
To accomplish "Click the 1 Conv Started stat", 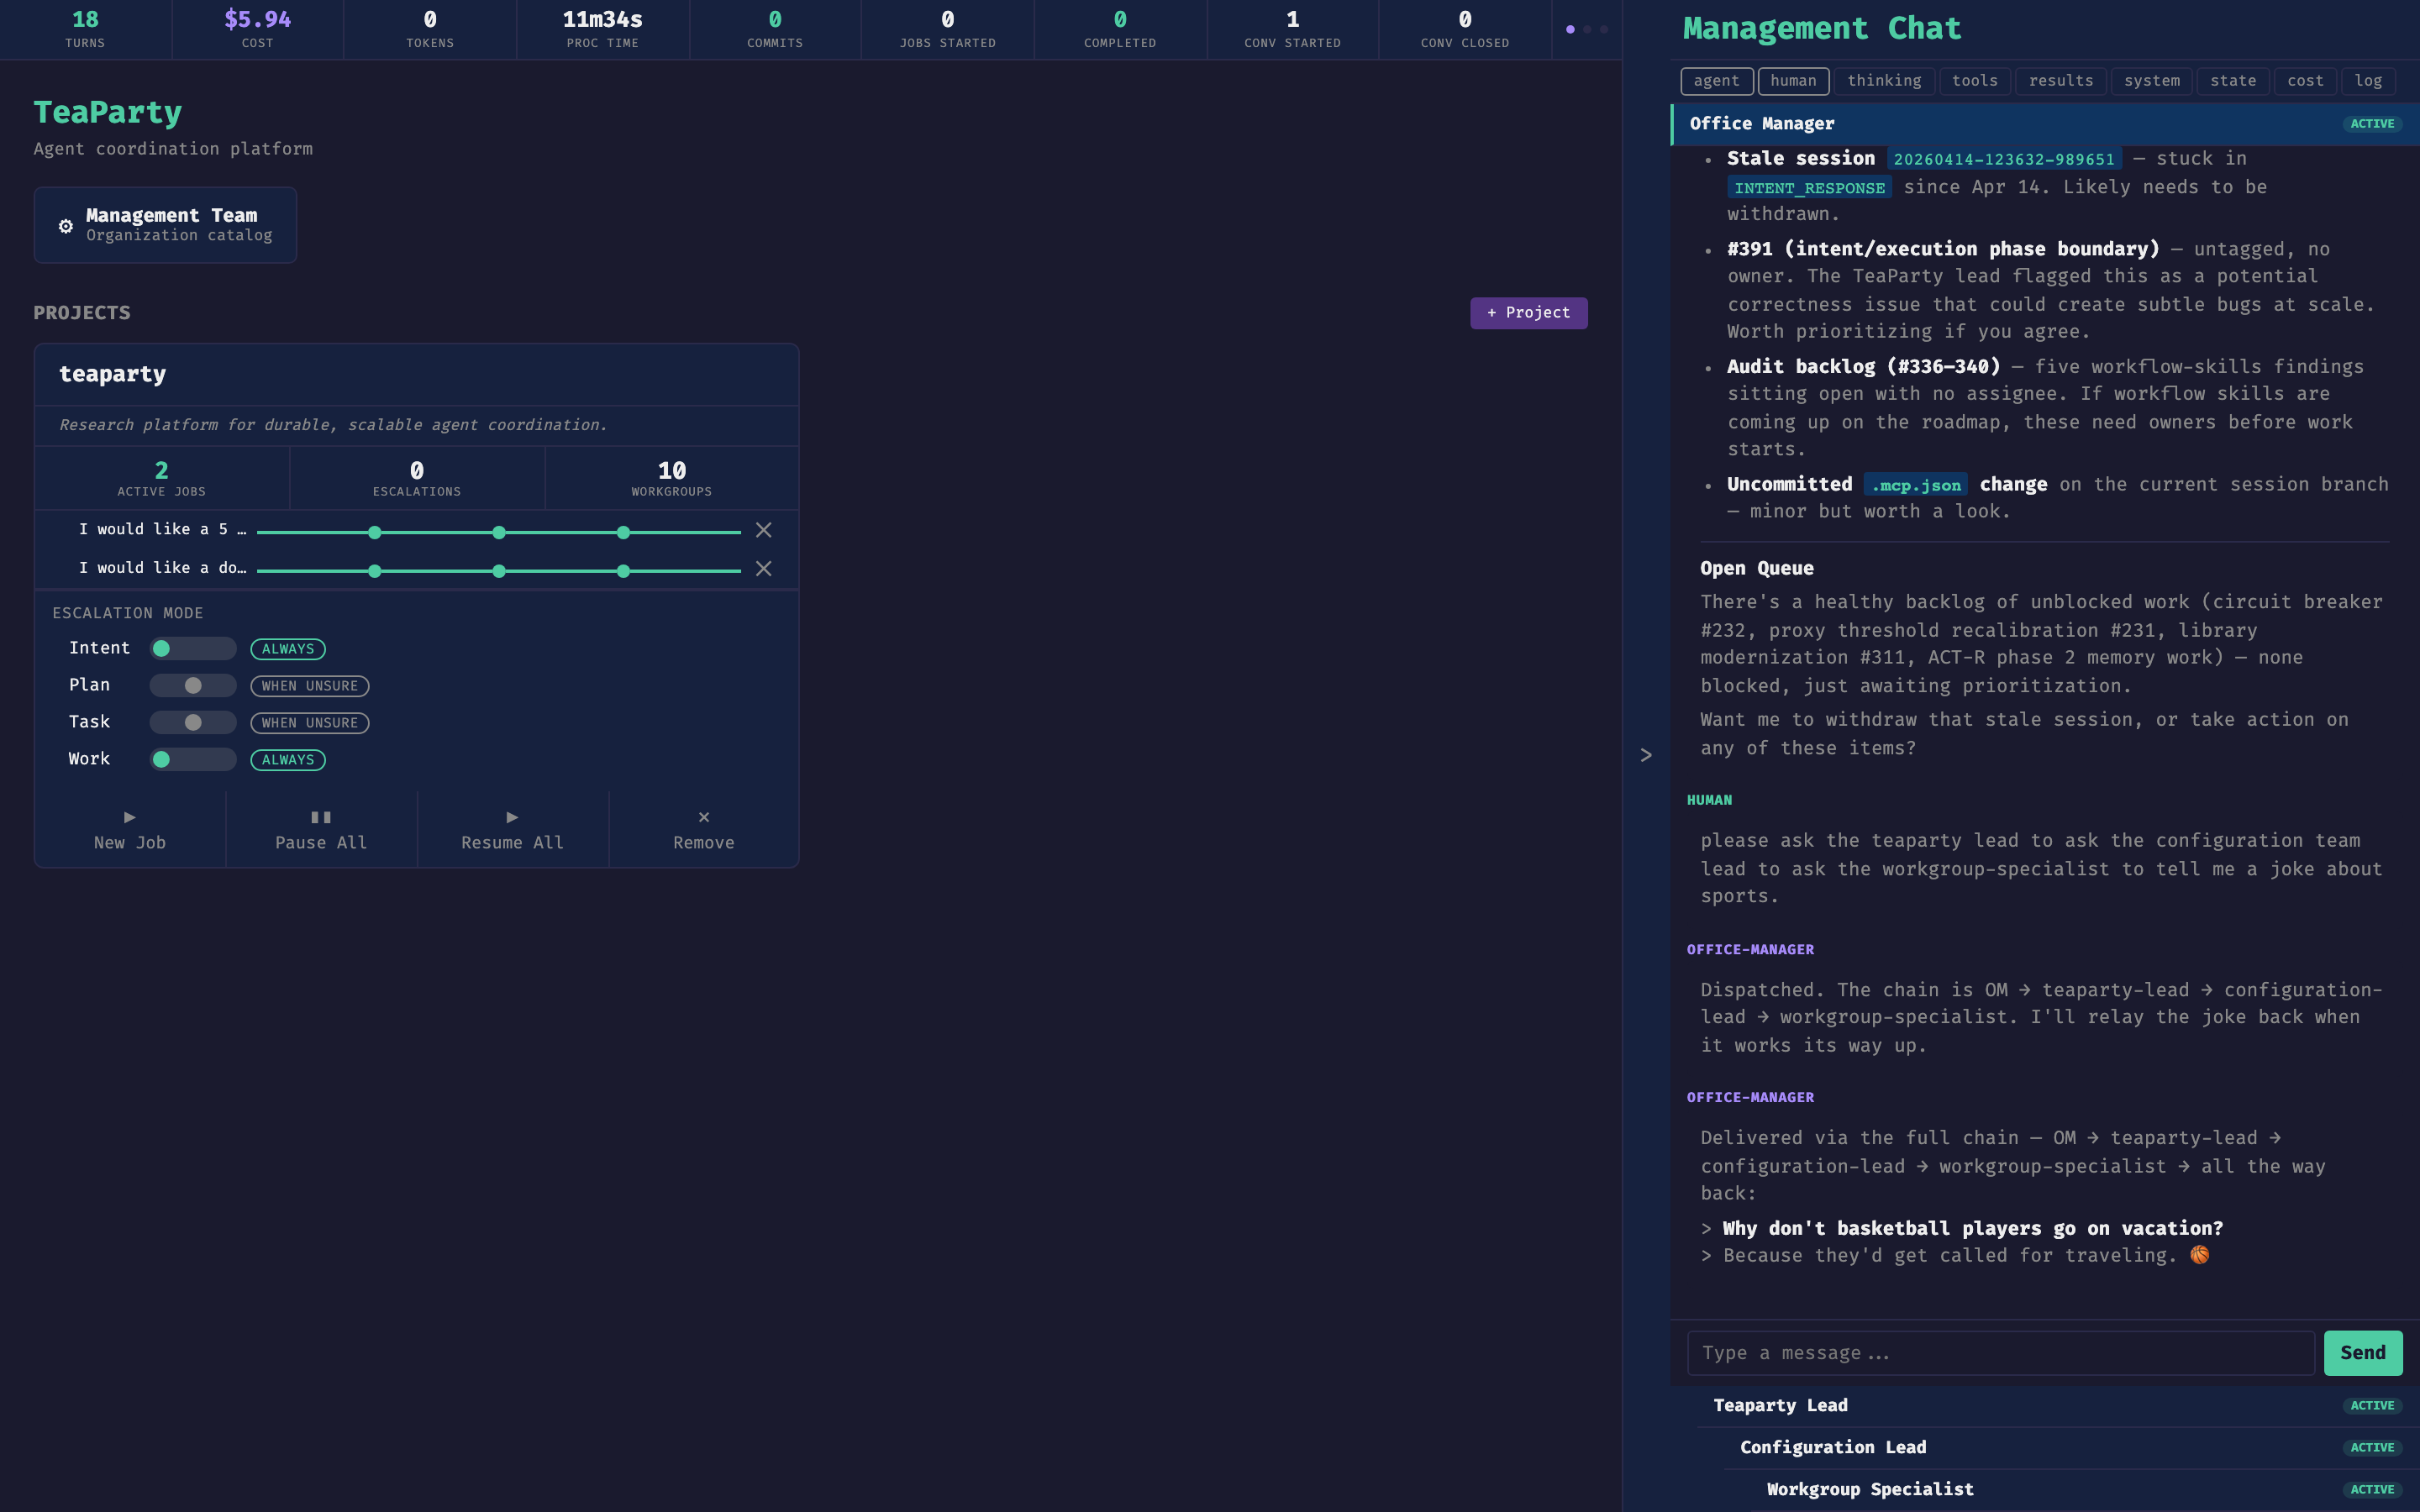I will pos(1292,29).
